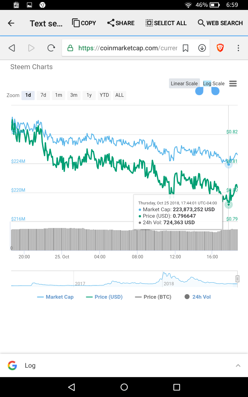Toggle the Price (USD) series in the legend
This screenshot has height=397, width=248.
[x=104, y=297]
